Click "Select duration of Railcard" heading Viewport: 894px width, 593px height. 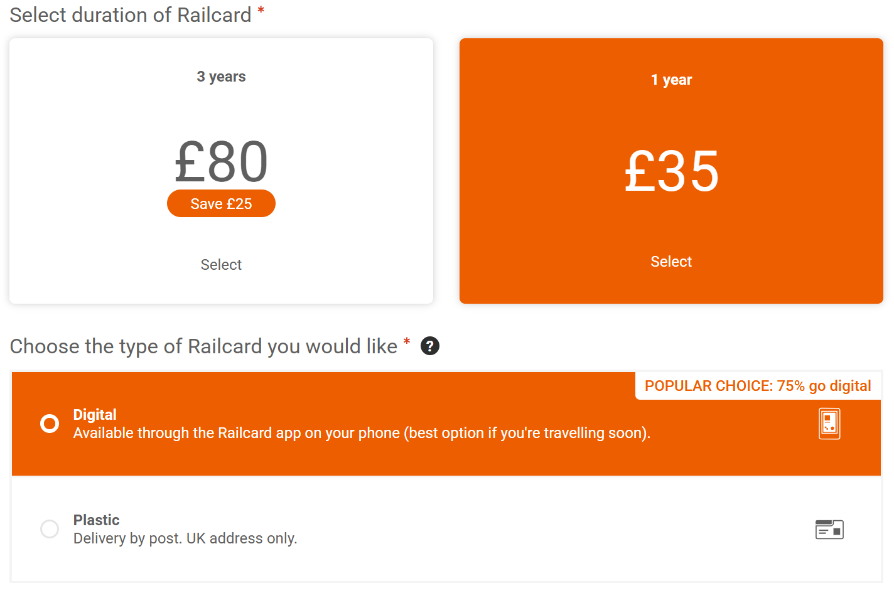click(x=131, y=15)
